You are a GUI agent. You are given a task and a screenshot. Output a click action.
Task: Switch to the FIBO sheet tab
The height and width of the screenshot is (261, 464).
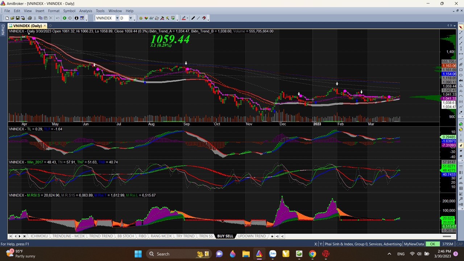[142, 236]
